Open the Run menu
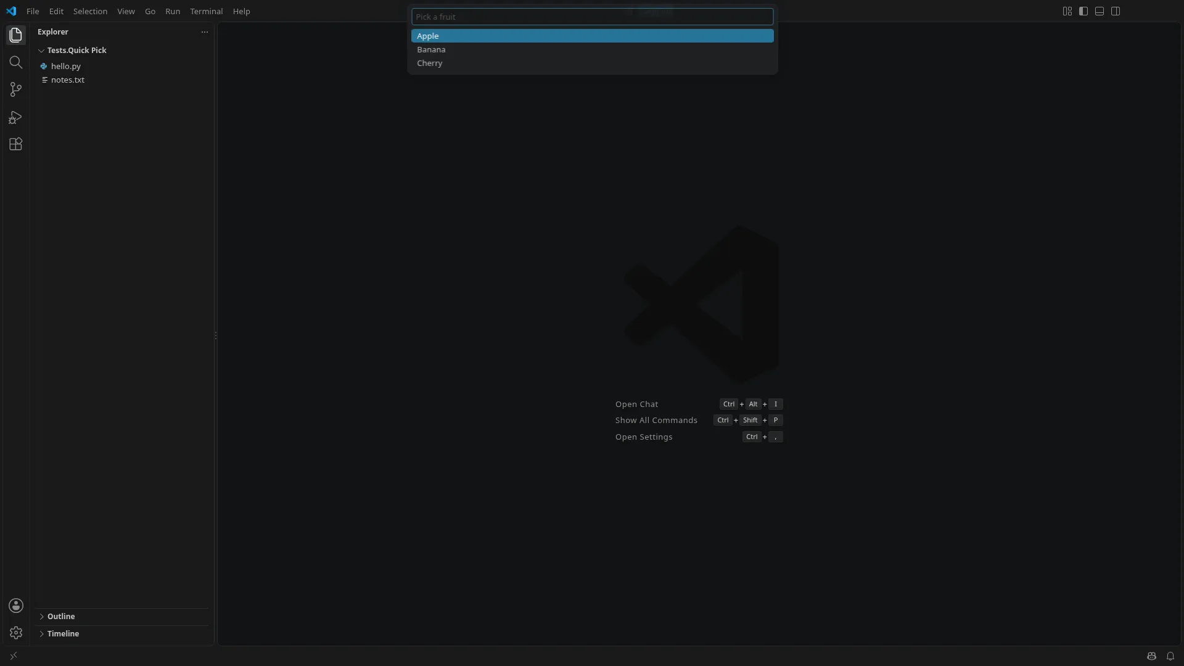Viewport: 1184px width, 666px height. coord(173,11)
